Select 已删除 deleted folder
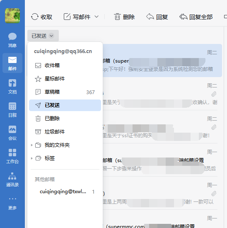 65,119
